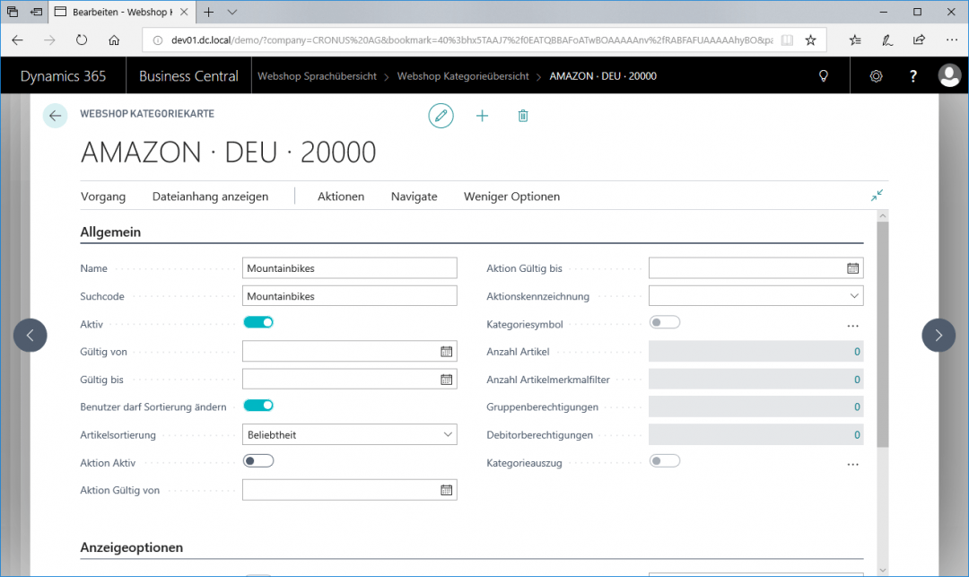This screenshot has height=577, width=969.
Task: Toggle the Aktiv switch
Action: click(x=258, y=322)
